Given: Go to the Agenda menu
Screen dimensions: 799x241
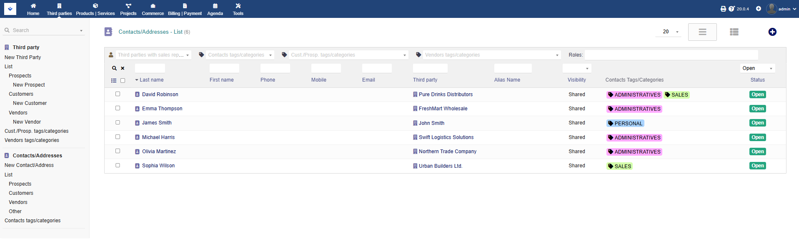Looking at the screenshot, I should pos(215,9).
